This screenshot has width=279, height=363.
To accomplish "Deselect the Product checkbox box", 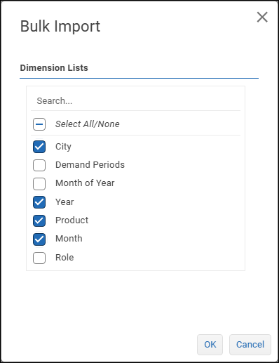I will [39, 220].
